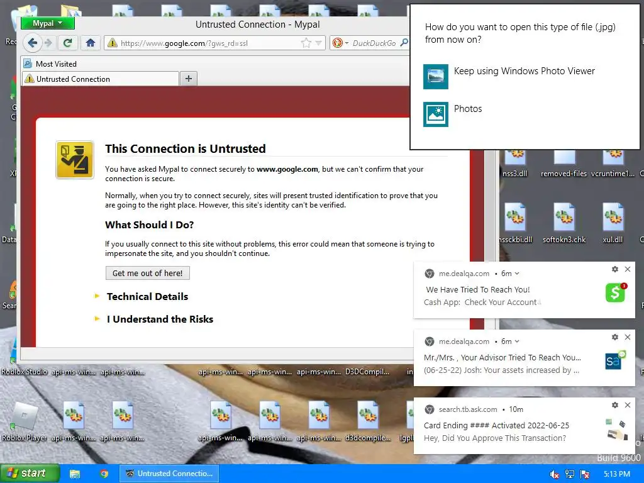Expand the Technical Details section
This screenshot has height=483, width=644.
point(147,297)
